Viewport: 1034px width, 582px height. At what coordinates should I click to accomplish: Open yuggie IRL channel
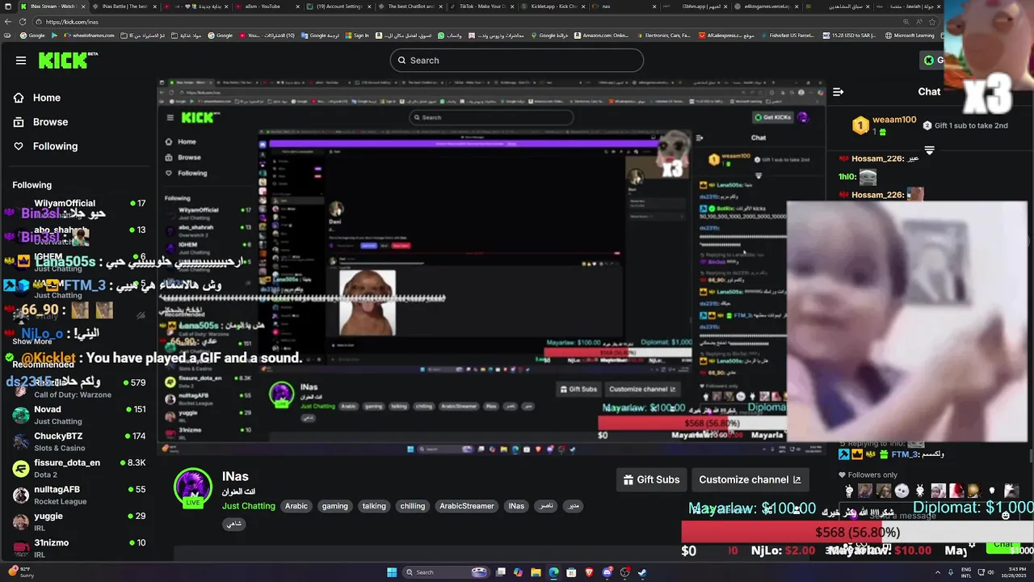point(78,521)
